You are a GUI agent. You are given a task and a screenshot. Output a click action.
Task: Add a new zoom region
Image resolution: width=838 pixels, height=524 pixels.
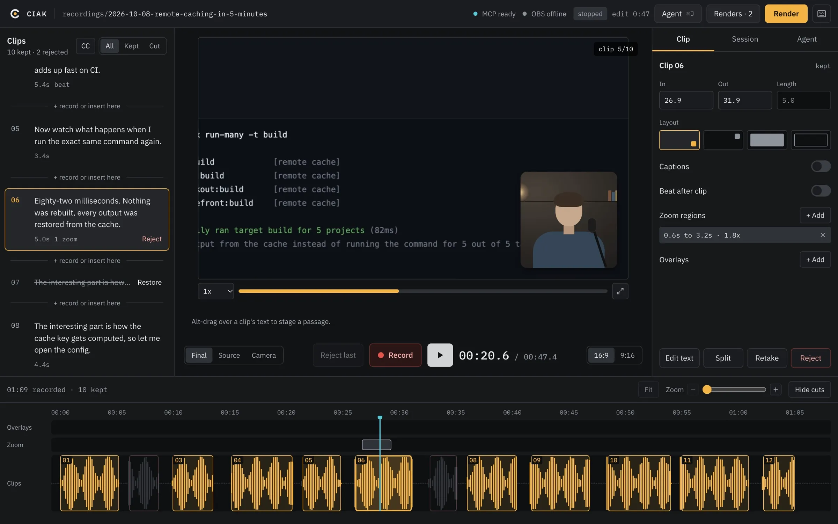coord(815,215)
